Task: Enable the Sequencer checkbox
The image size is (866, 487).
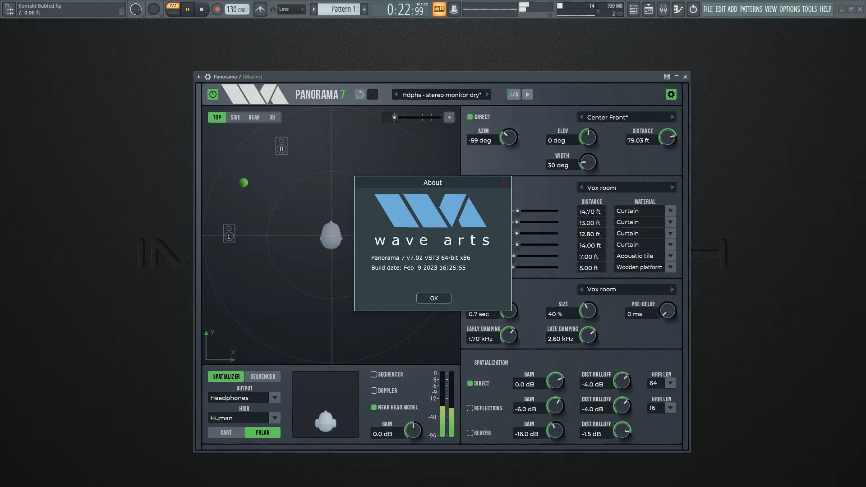Action: [x=374, y=374]
